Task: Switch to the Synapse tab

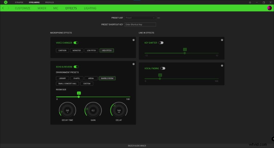Action: (19, 3)
